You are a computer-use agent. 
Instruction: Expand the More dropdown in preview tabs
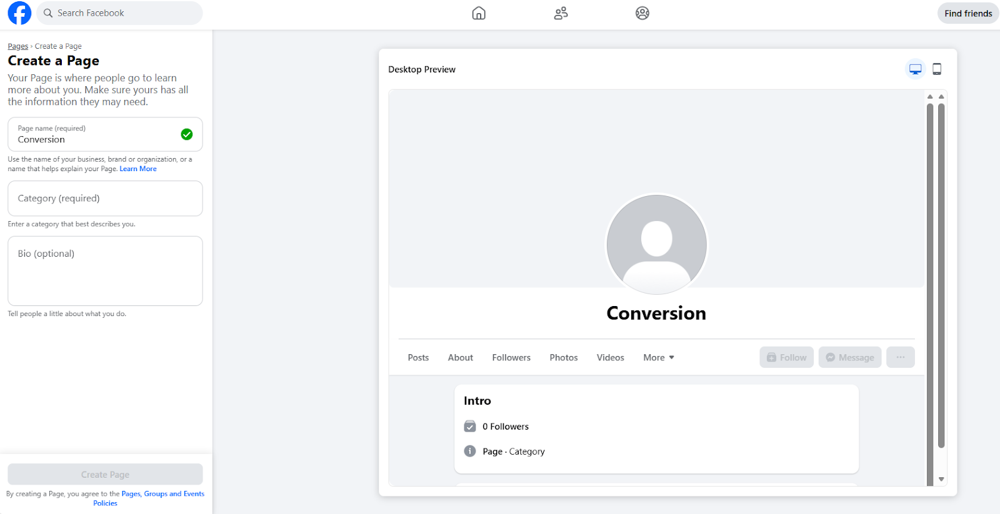click(658, 357)
